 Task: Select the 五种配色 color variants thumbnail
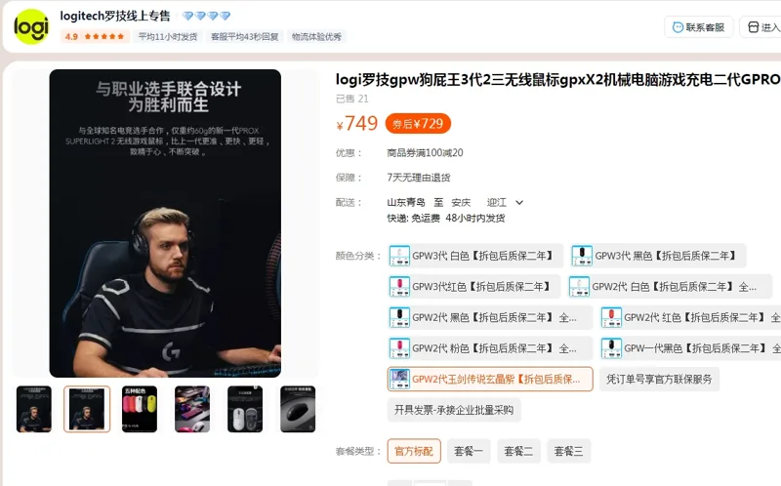(x=140, y=409)
